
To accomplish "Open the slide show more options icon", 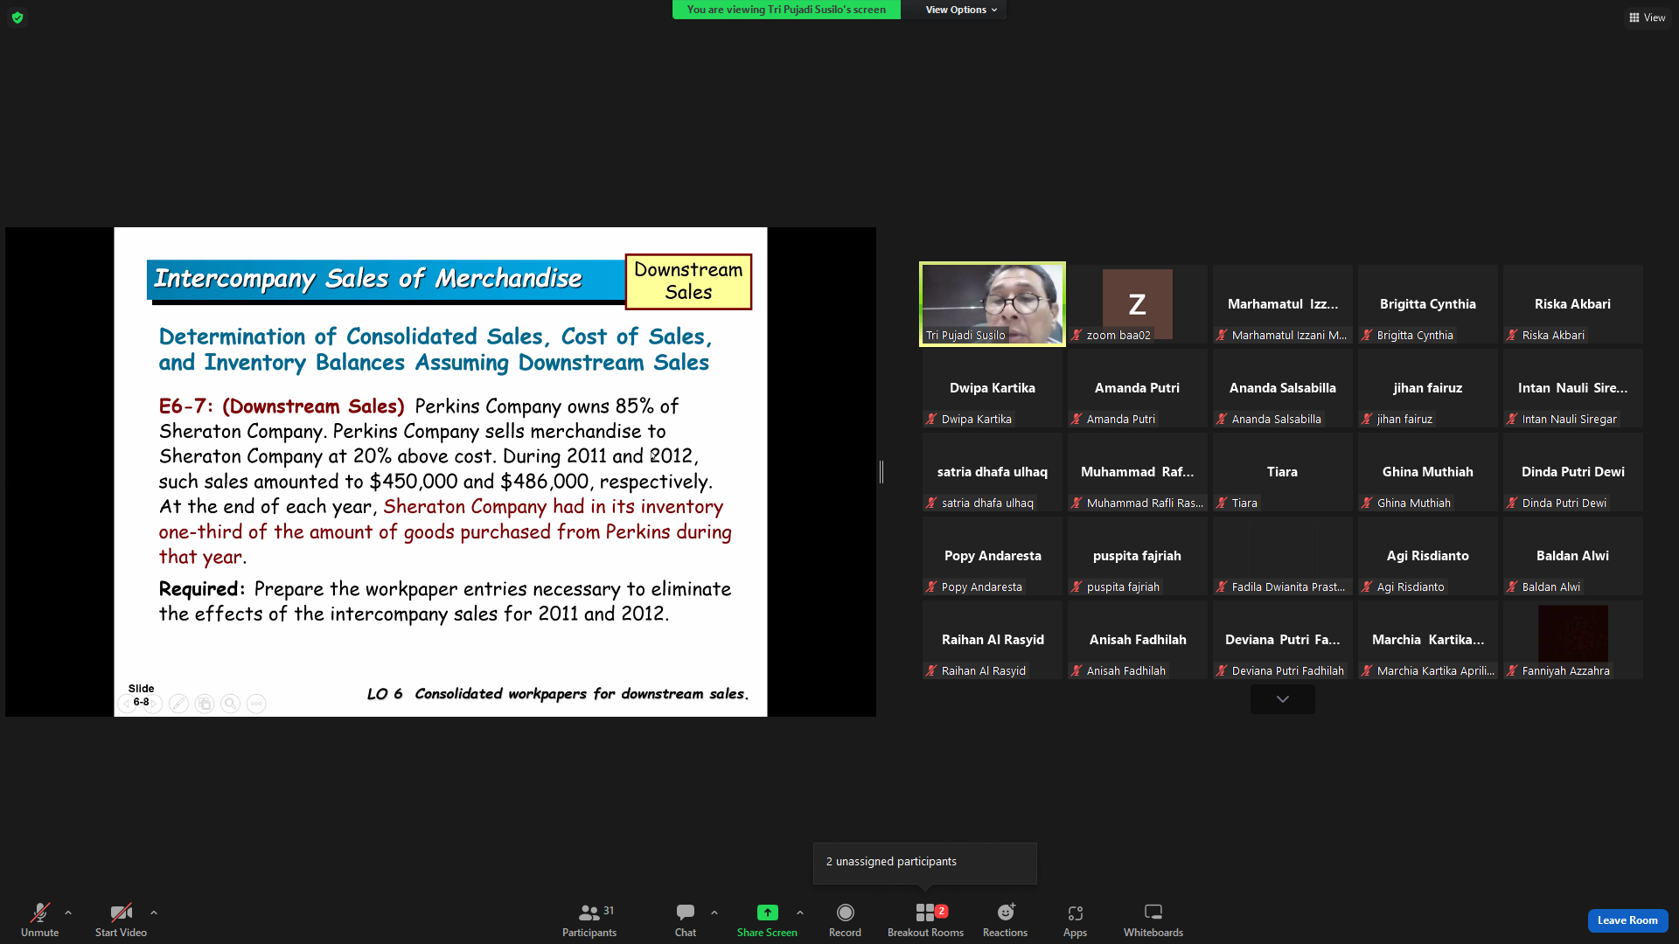I will (256, 704).
